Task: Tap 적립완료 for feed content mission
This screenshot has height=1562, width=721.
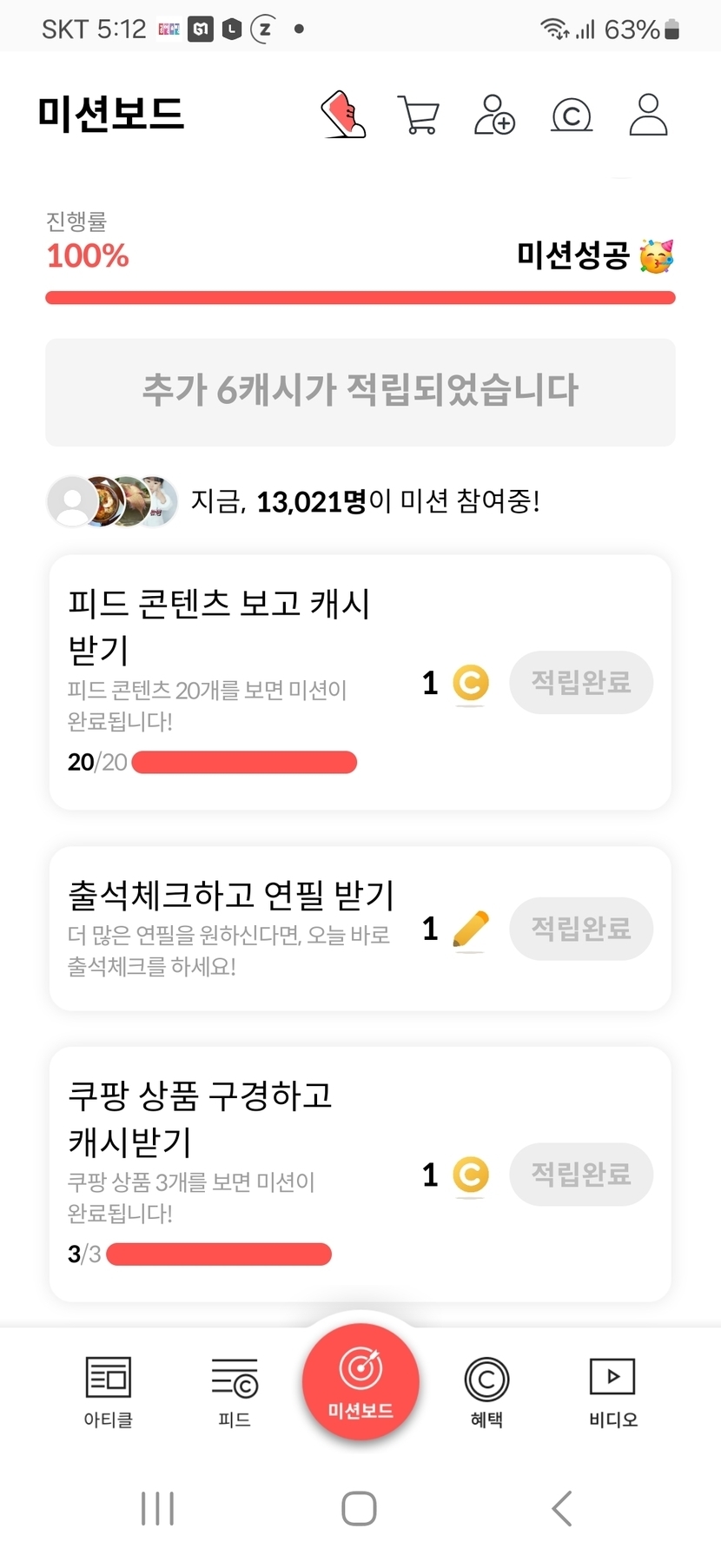Action: (x=580, y=683)
